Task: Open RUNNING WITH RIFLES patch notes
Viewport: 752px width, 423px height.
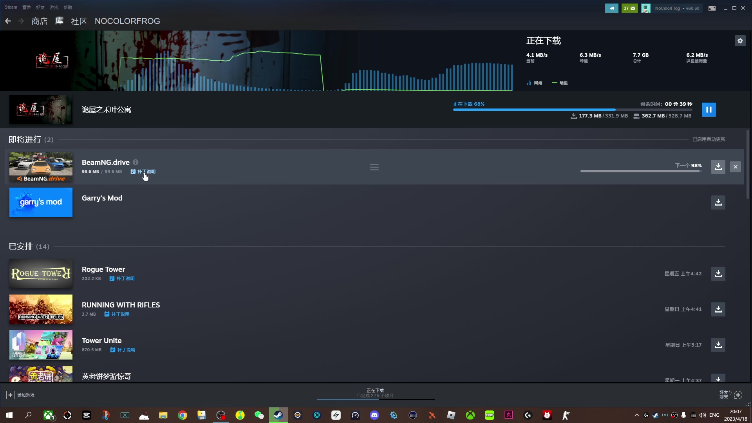Action: [x=117, y=314]
